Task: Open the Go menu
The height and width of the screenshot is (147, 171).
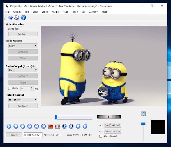Action: 84,12
